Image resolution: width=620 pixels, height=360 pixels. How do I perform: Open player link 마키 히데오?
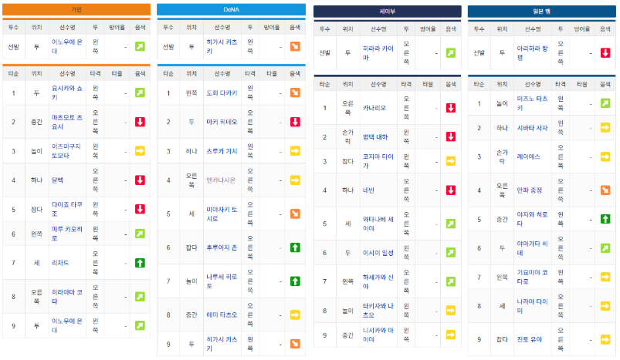[x=222, y=122]
